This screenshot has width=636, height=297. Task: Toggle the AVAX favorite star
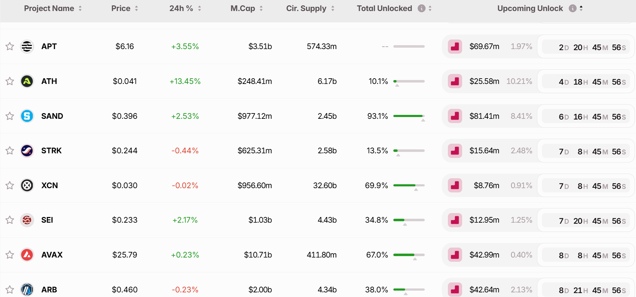(x=10, y=255)
